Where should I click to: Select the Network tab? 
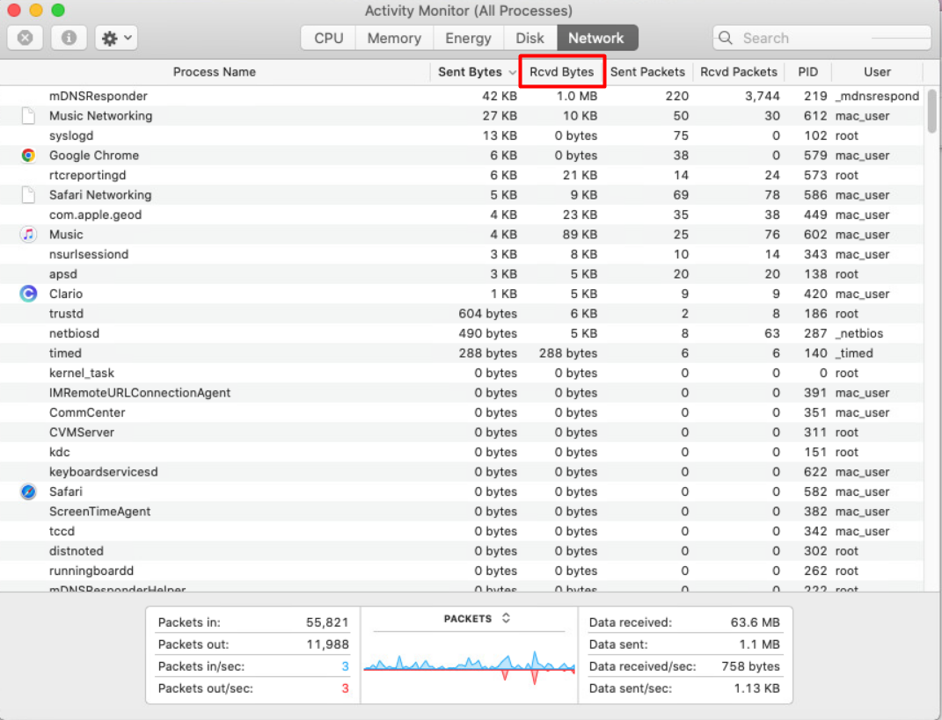pos(596,38)
